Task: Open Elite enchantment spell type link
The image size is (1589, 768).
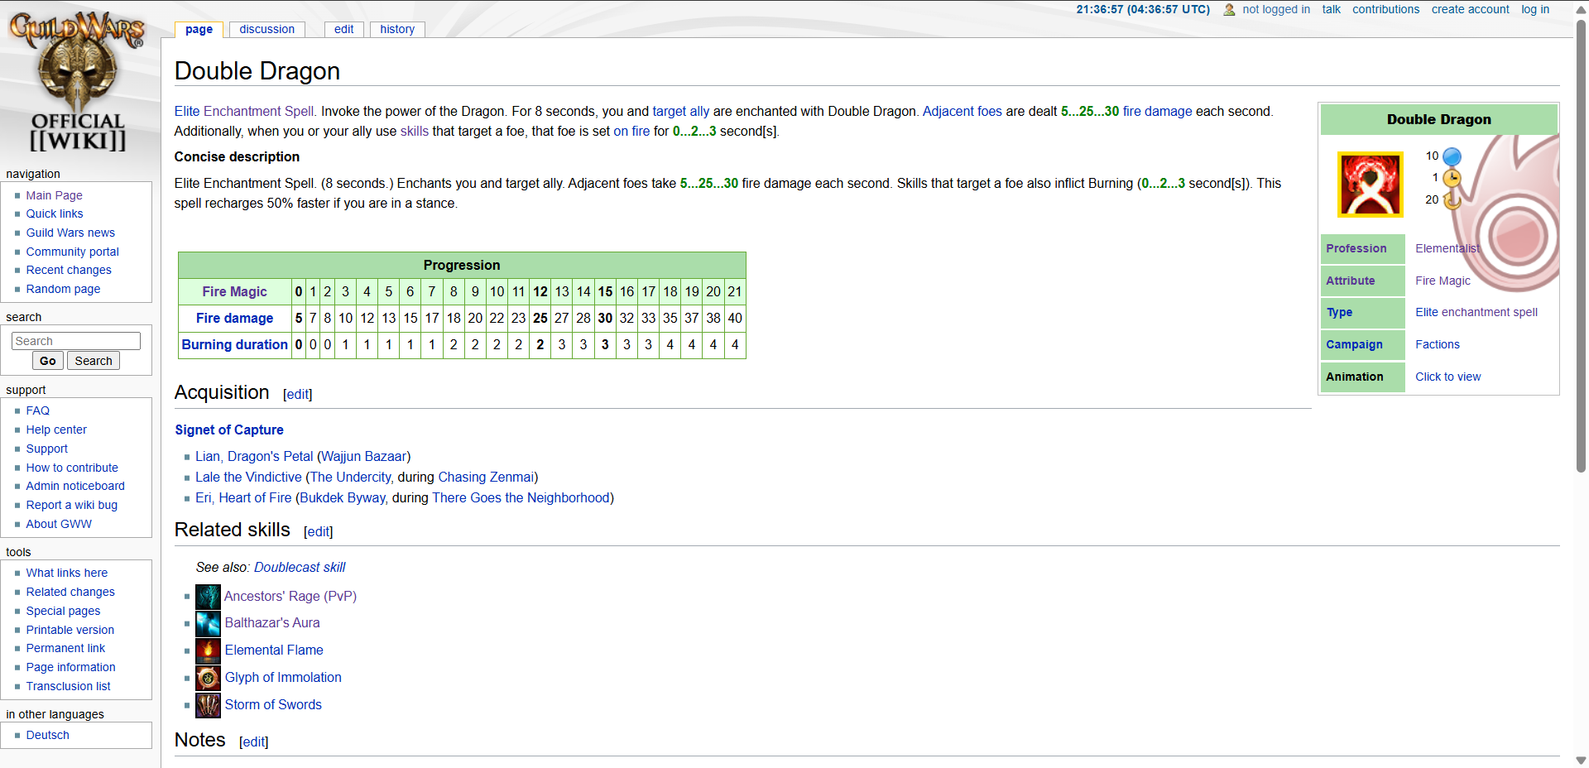Action: (1476, 312)
